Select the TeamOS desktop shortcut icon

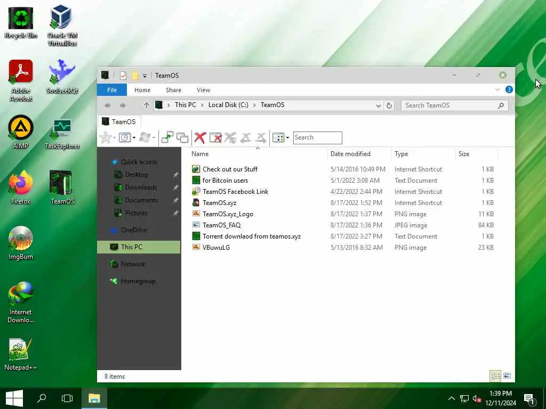click(x=62, y=187)
